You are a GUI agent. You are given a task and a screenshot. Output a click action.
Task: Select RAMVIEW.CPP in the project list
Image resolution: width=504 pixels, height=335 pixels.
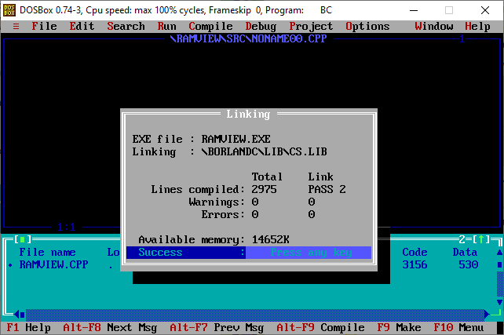tap(53, 264)
